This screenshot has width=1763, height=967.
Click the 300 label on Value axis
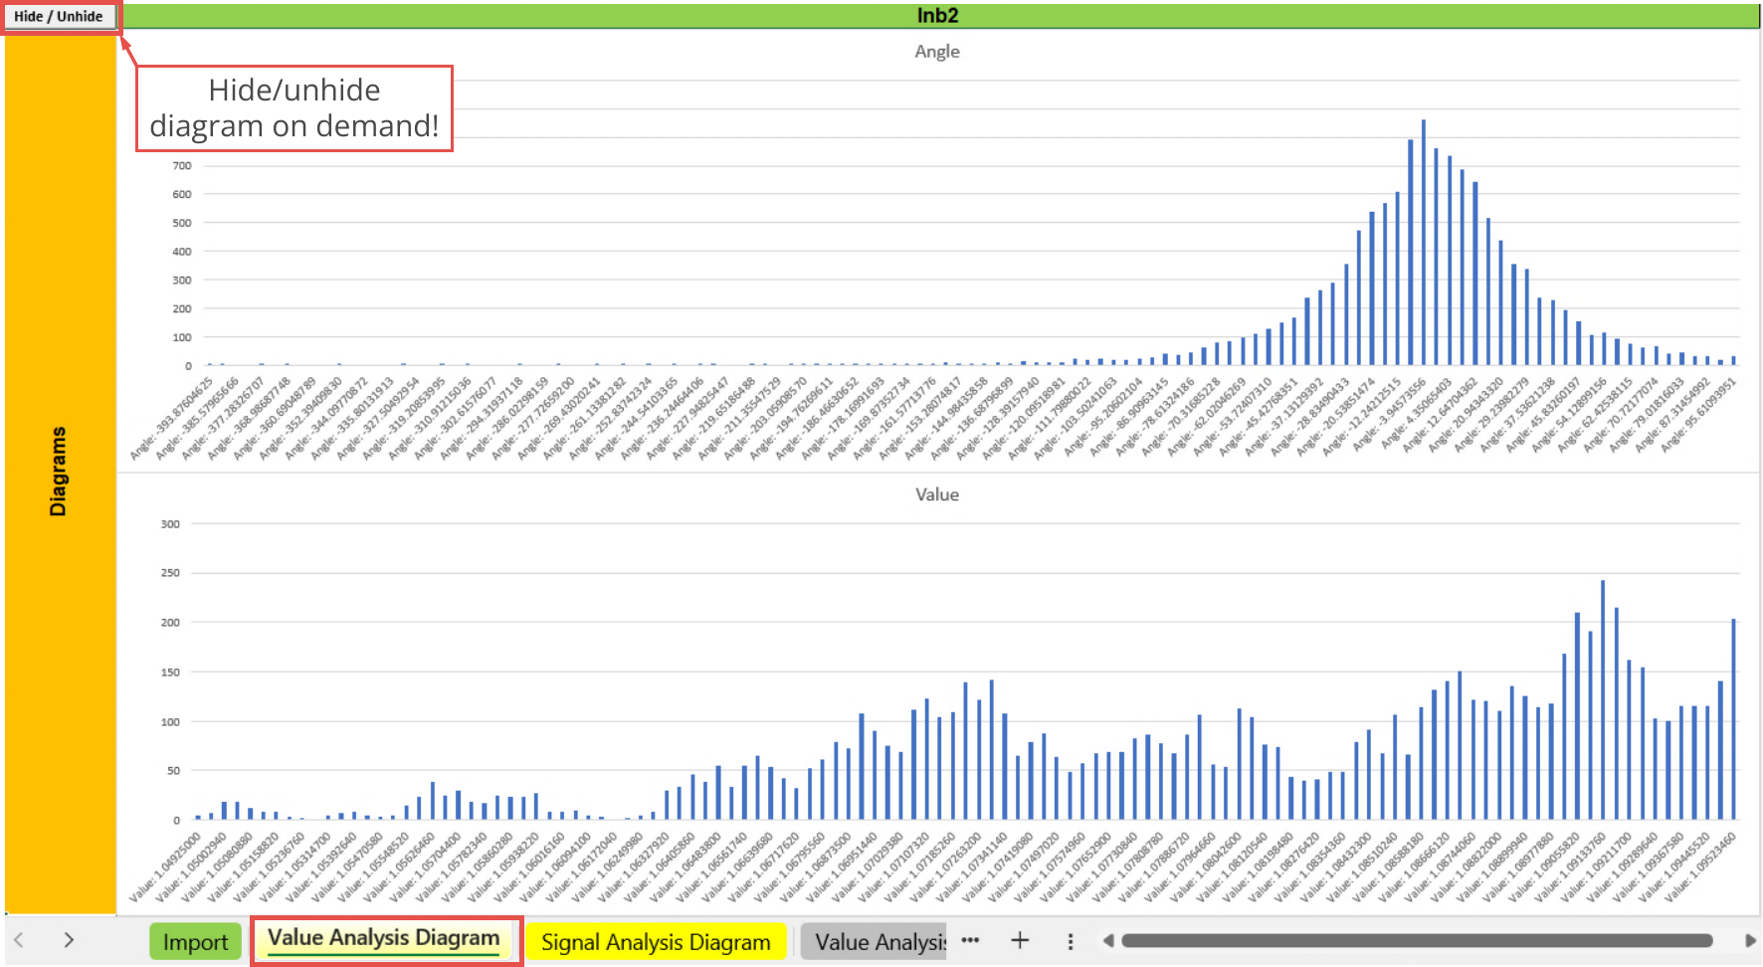(170, 524)
